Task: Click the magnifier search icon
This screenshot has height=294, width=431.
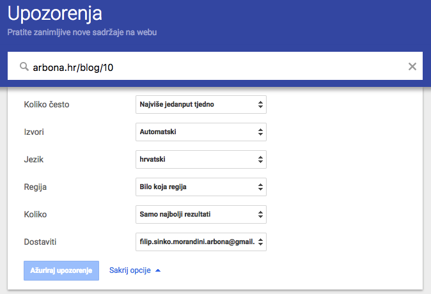Action: click(x=24, y=66)
